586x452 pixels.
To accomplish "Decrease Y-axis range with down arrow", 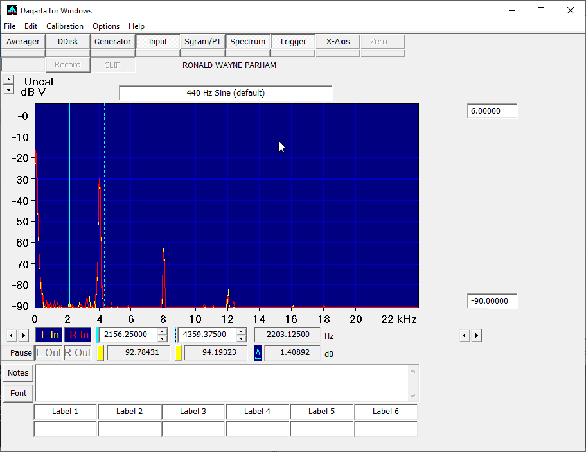I will [x=8, y=91].
